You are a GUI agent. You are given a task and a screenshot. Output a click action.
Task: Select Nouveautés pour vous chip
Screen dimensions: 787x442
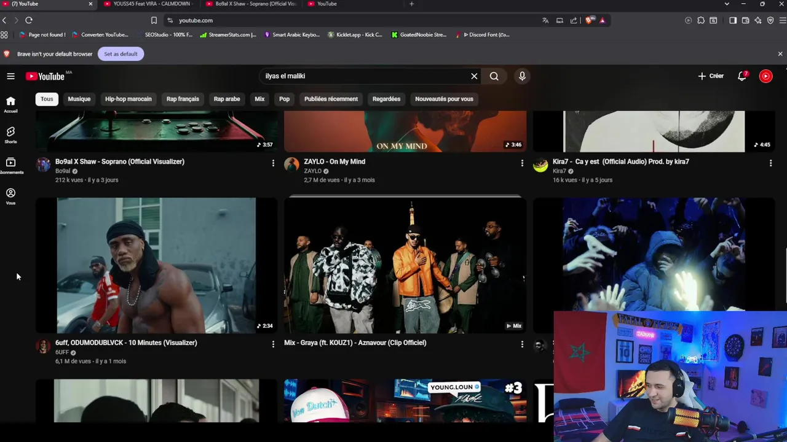444,99
